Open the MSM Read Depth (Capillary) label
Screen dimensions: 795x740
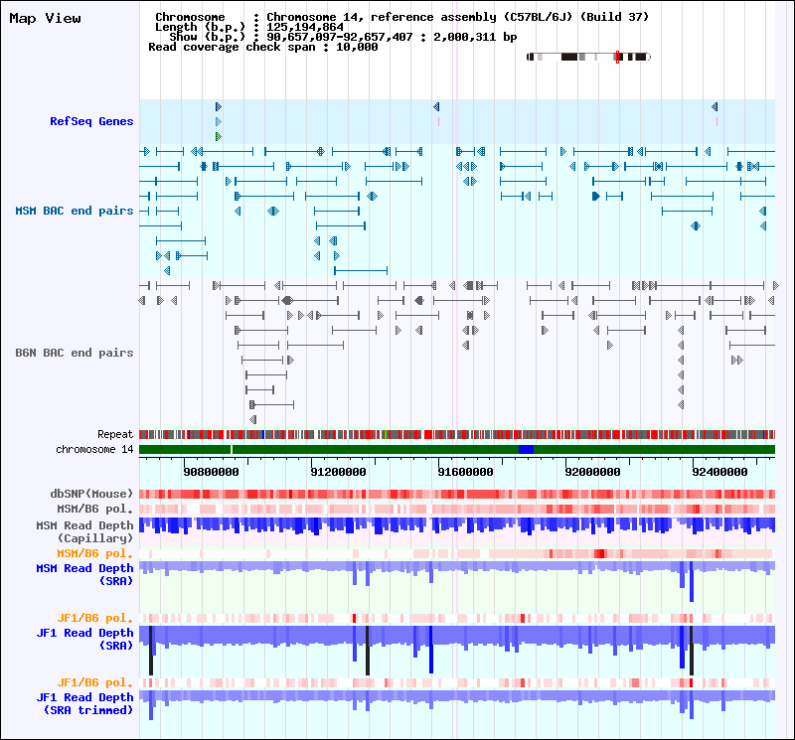click(84, 531)
